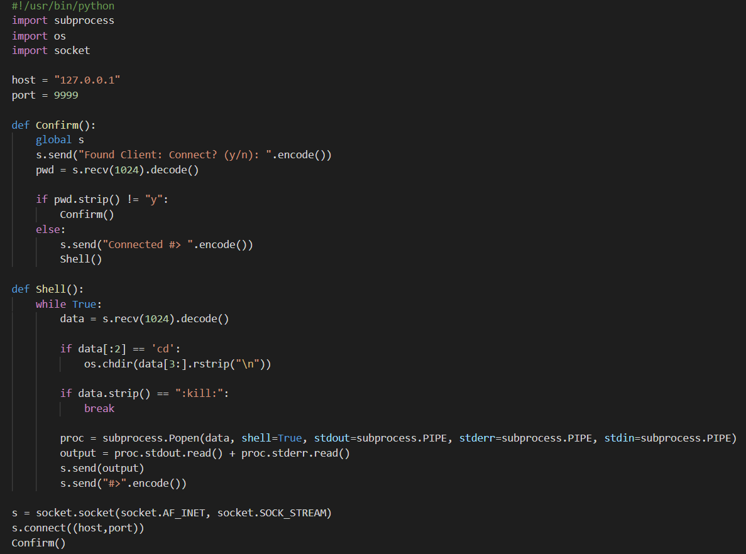Image resolution: width=746 pixels, height=554 pixels.
Task: Click the 'while True:' line
Action: click(x=69, y=304)
